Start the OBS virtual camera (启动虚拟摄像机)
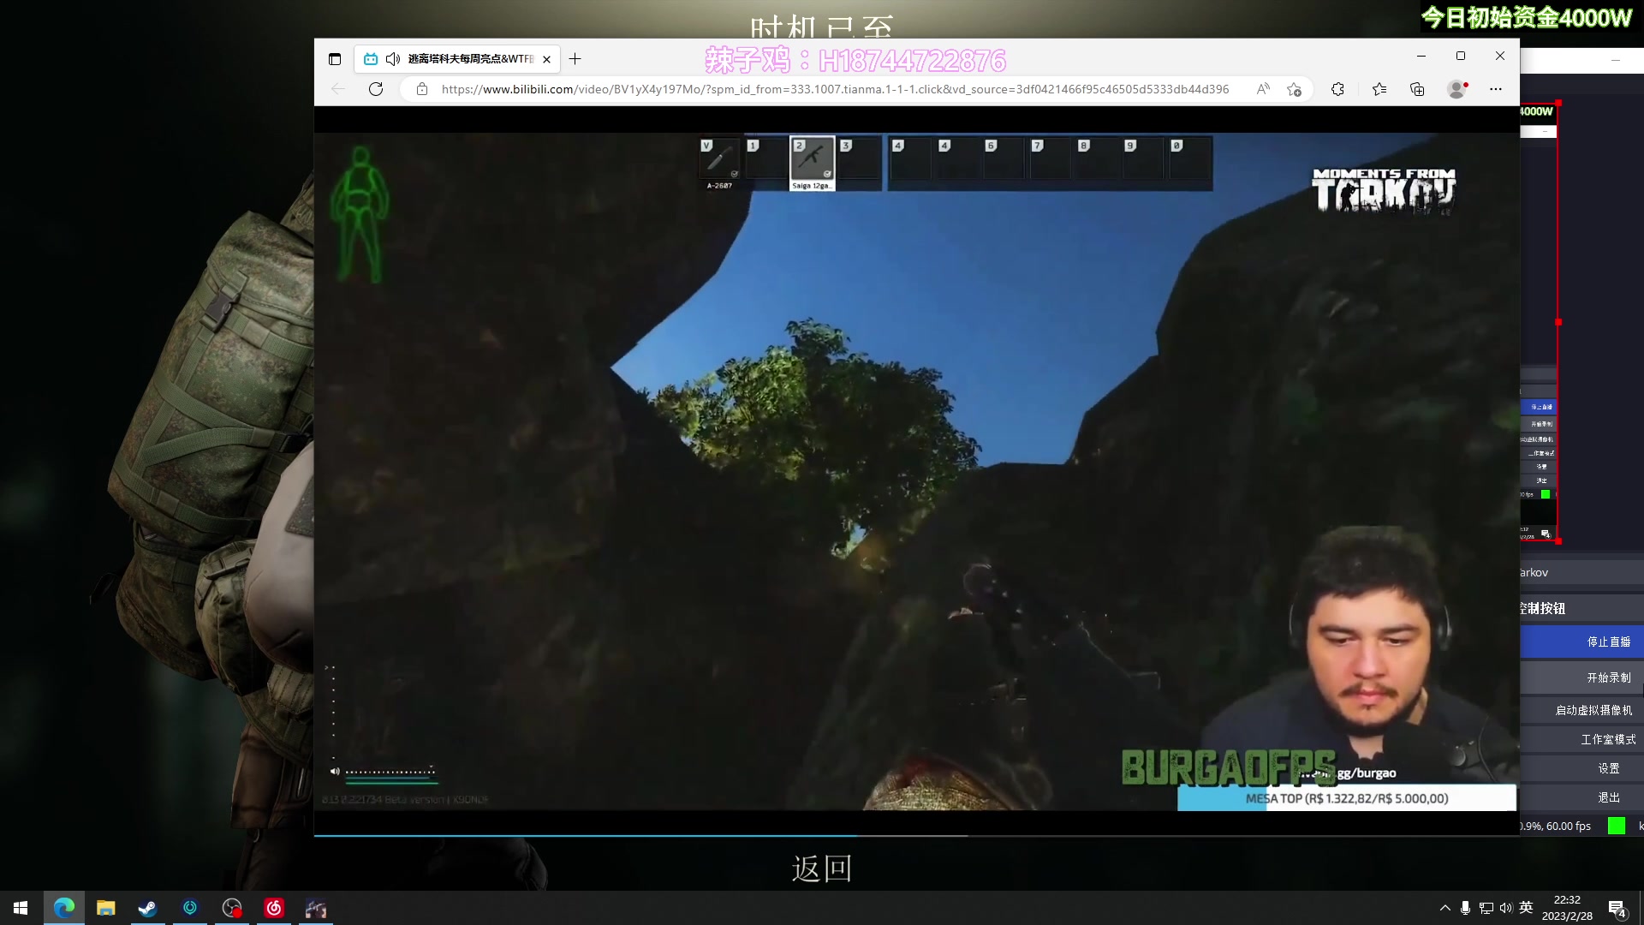Viewport: 1644px width, 925px height. pyautogui.click(x=1582, y=710)
